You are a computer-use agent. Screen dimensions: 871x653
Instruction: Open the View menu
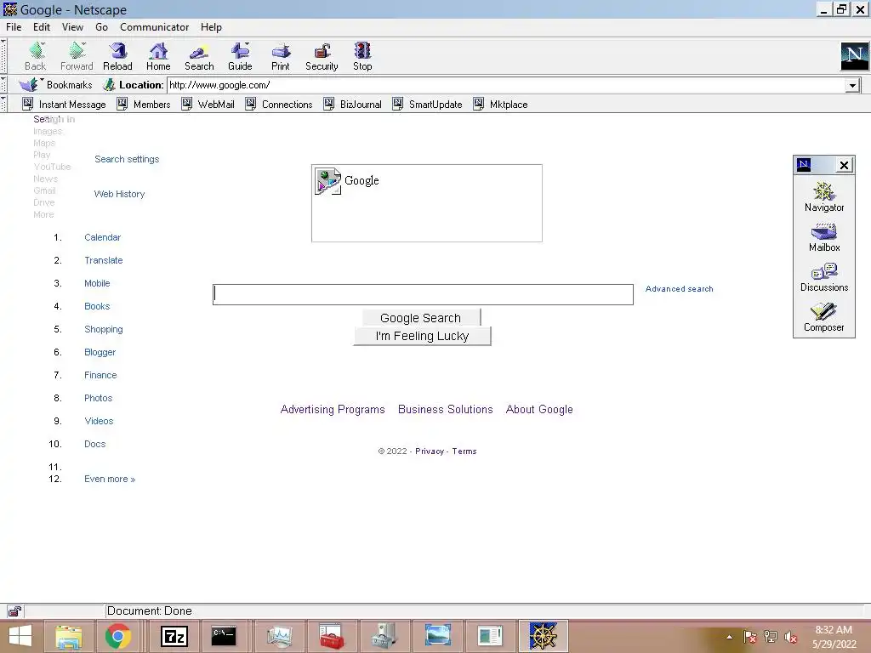72,26
